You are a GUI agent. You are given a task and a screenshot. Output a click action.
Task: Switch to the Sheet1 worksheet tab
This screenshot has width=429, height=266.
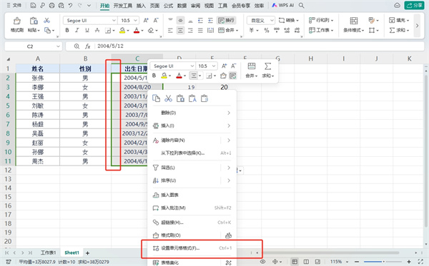pos(71,252)
